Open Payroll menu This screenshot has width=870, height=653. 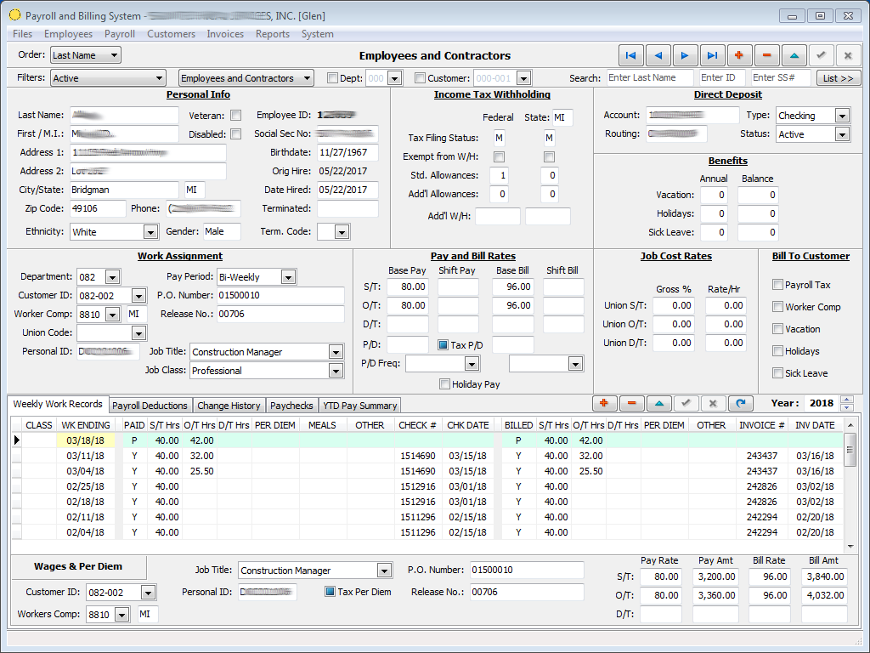[120, 34]
